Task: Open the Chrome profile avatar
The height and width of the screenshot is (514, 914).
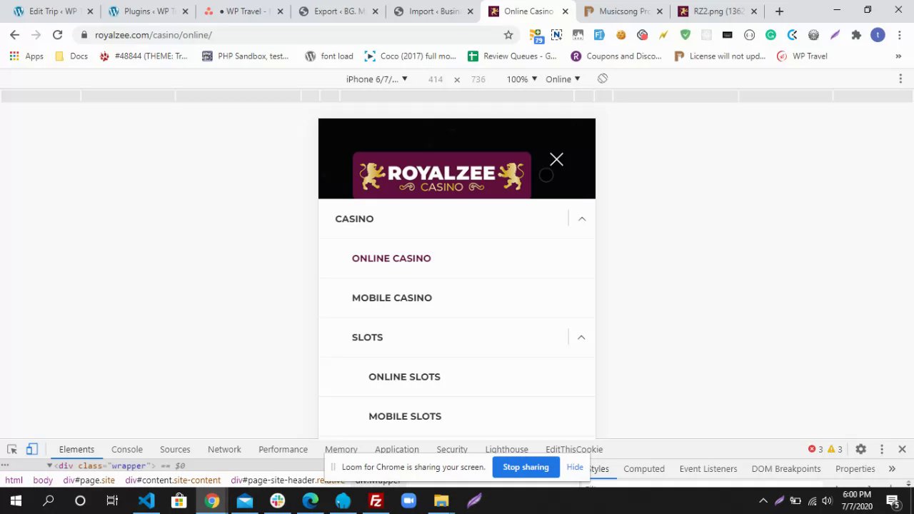Action: pyautogui.click(x=878, y=35)
